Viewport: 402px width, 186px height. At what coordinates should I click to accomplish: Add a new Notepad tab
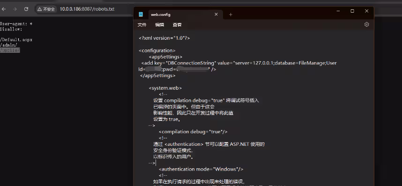(231, 14)
